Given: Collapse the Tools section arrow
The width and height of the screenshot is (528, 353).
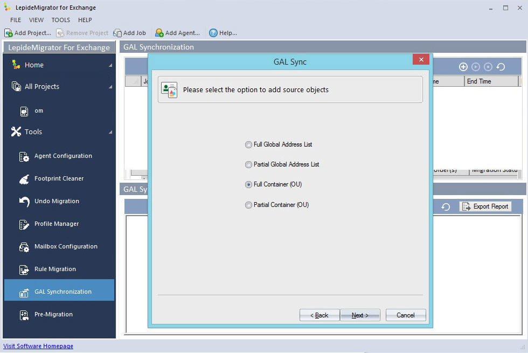Looking at the screenshot, I should click(110, 132).
